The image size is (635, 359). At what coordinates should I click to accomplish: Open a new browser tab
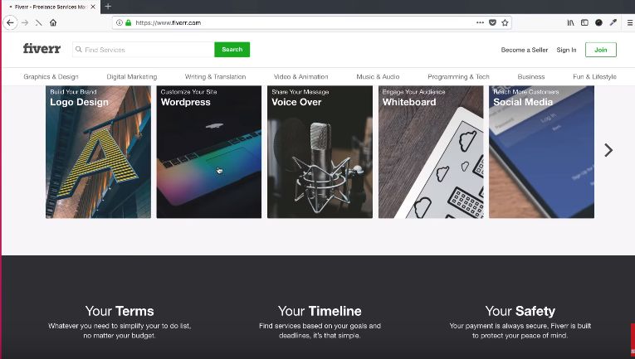tap(108, 7)
